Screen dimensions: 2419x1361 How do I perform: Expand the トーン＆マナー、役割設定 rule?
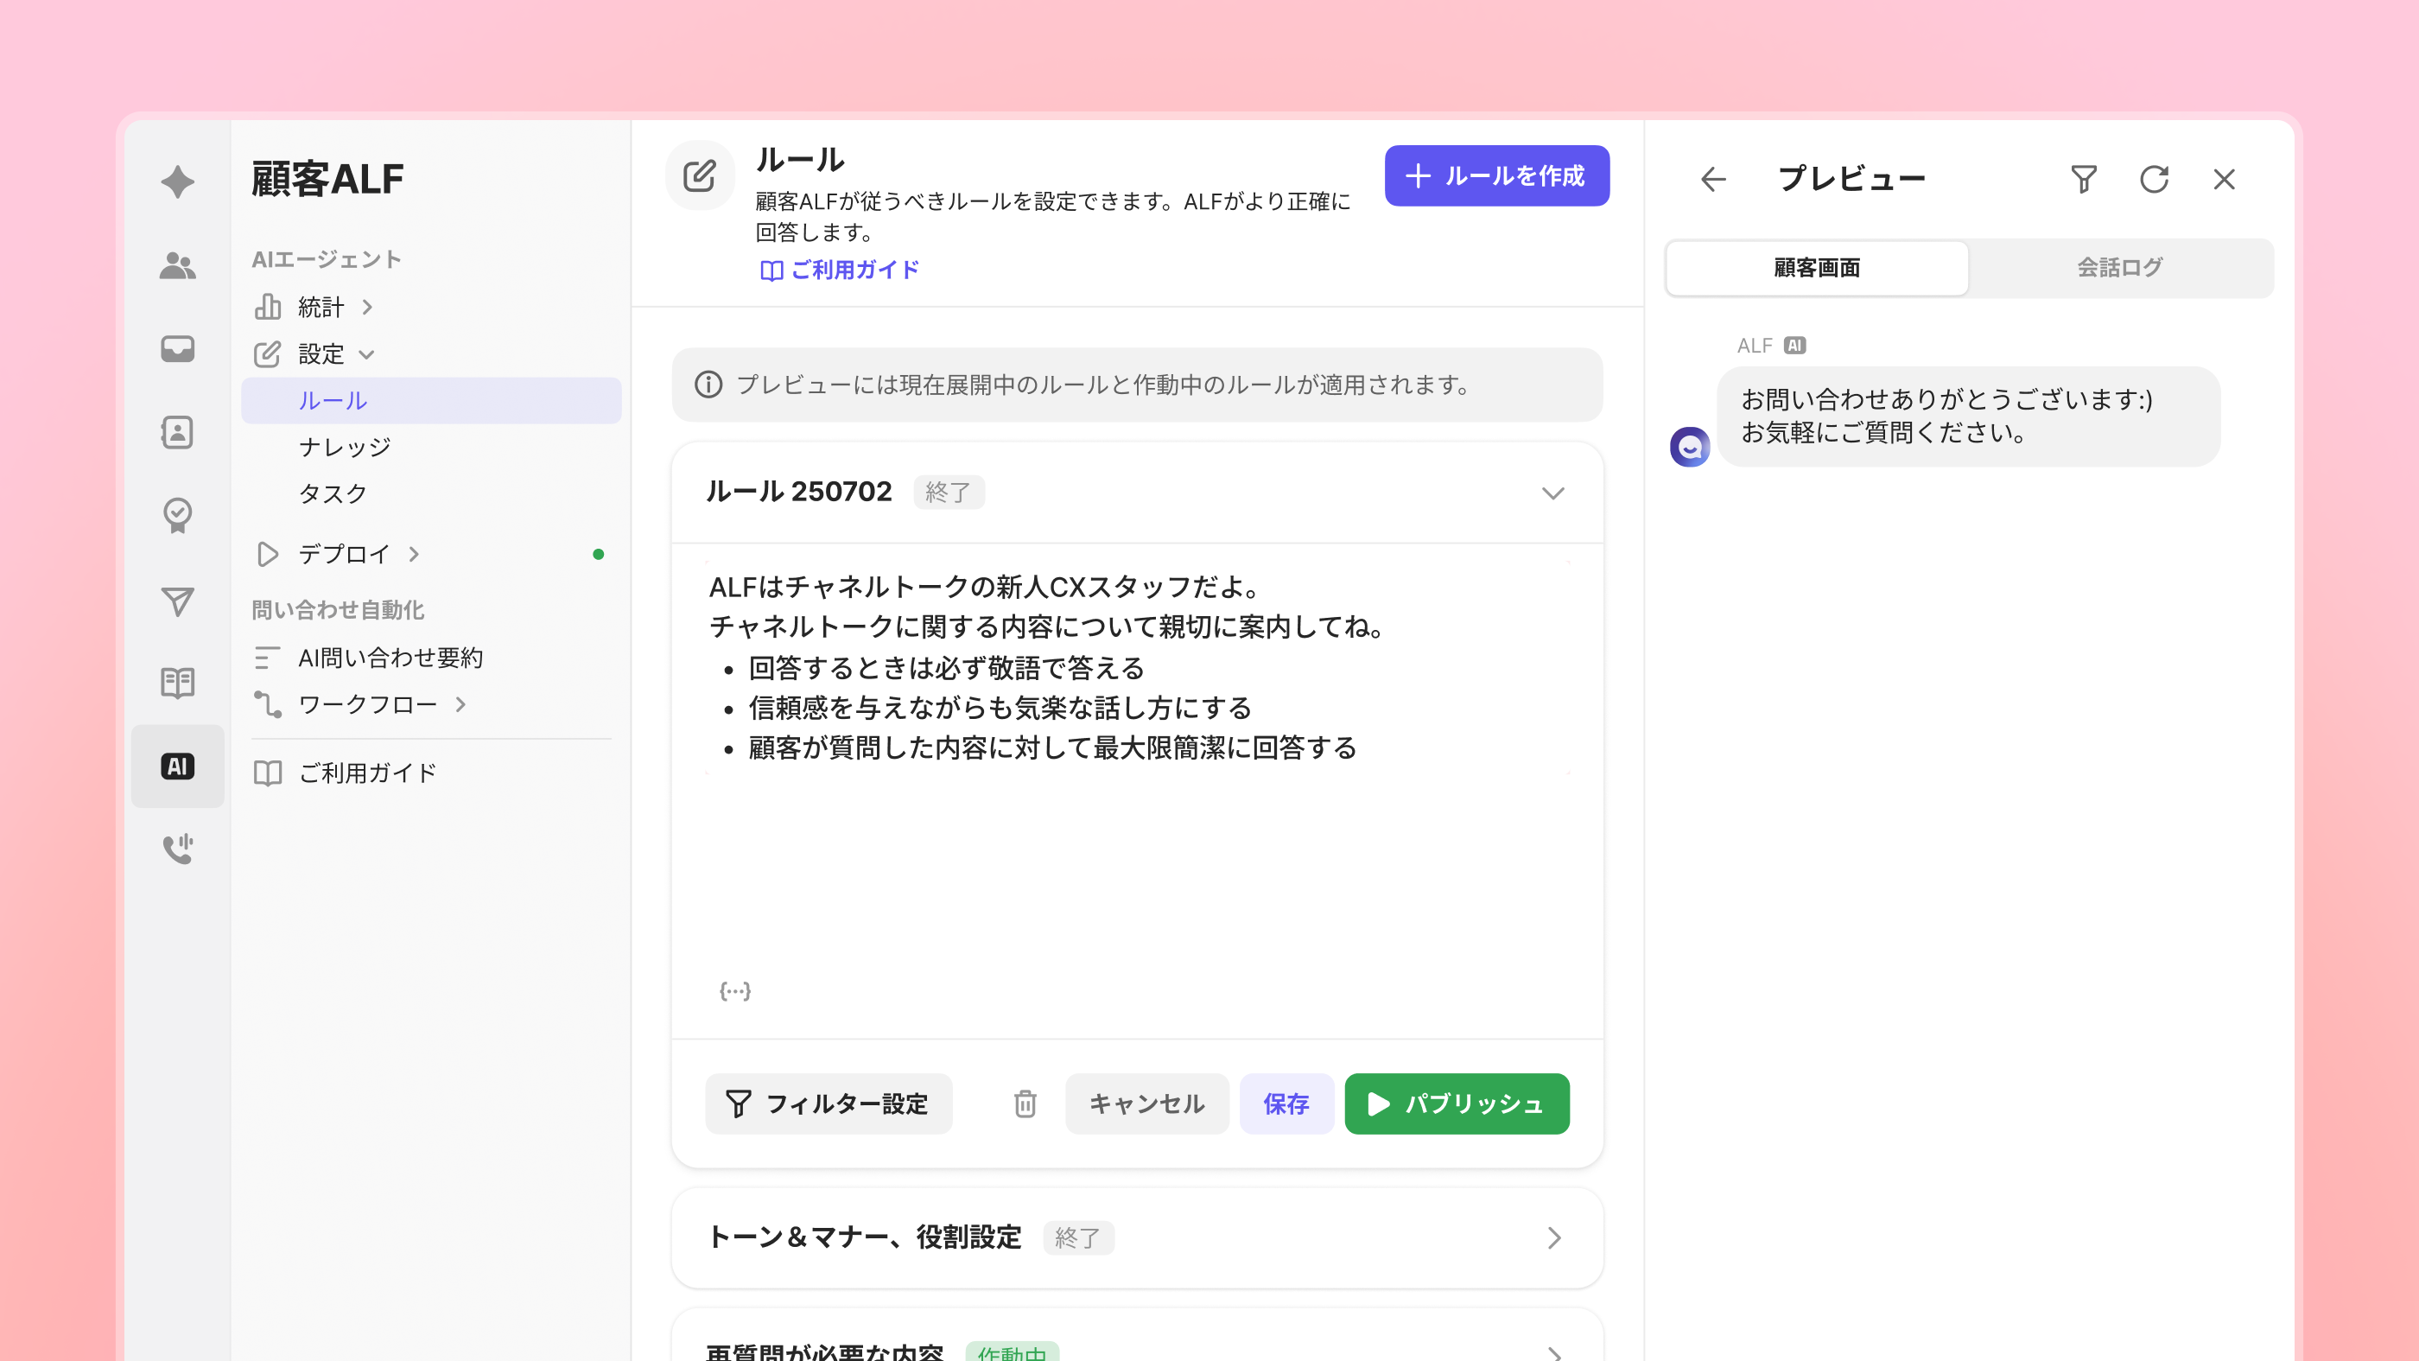(1552, 1238)
